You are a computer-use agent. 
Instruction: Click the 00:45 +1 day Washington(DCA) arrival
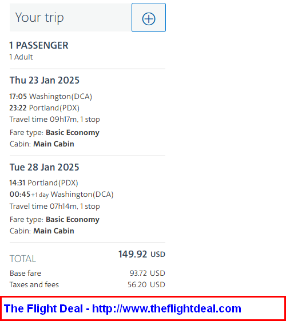click(x=61, y=194)
